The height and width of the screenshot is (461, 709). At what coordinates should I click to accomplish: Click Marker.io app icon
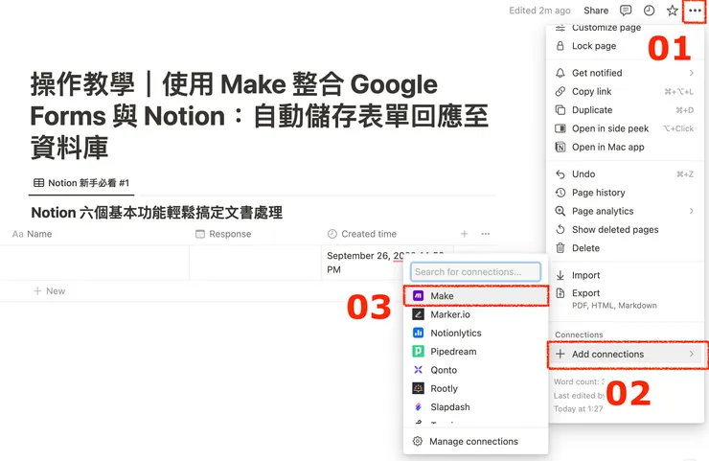click(x=418, y=314)
